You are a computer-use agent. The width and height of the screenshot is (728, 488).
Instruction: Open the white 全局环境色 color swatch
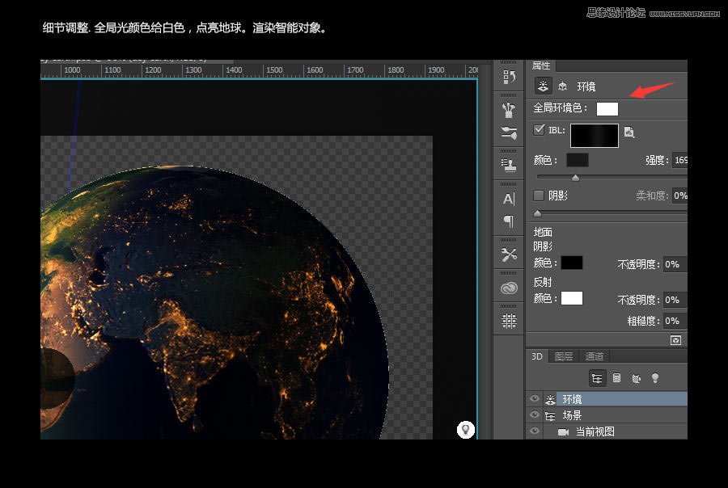click(607, 108)
